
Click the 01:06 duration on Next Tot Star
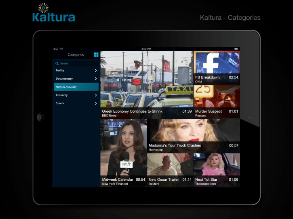pos(234,180)
